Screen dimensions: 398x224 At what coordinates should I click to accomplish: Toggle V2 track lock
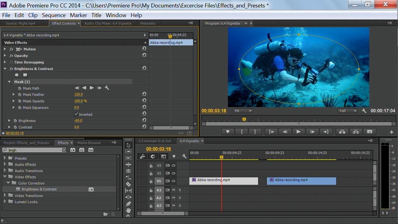151,173
